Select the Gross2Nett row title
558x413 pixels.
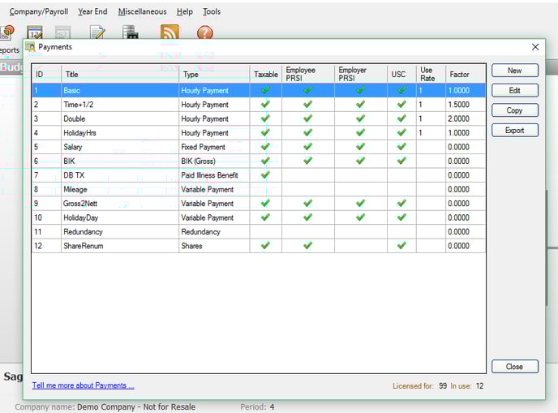(x=80, y=204)
